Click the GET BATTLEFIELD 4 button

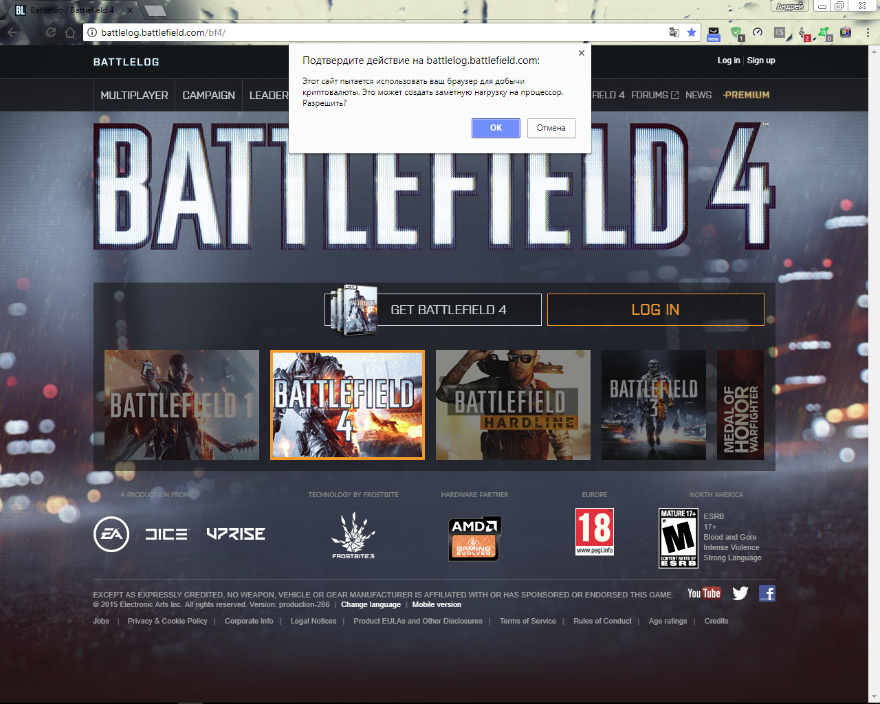[x=433, y=310]
